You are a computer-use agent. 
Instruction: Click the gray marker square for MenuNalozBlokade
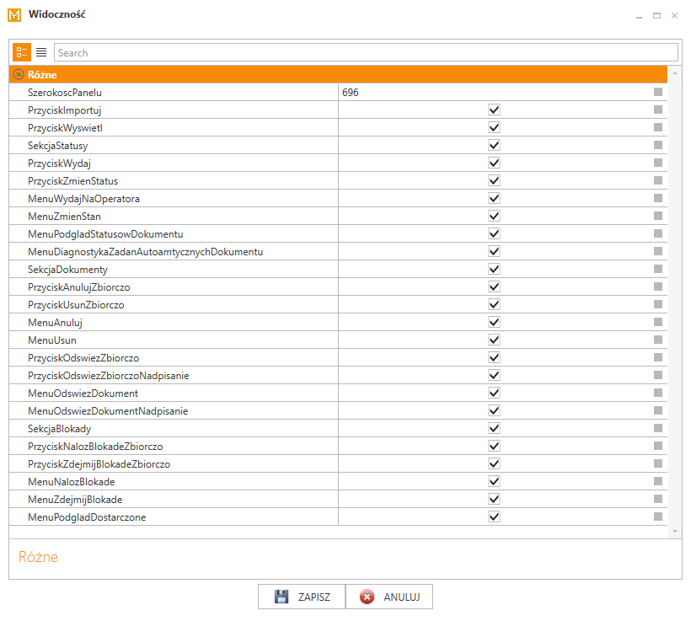[658, 481]
